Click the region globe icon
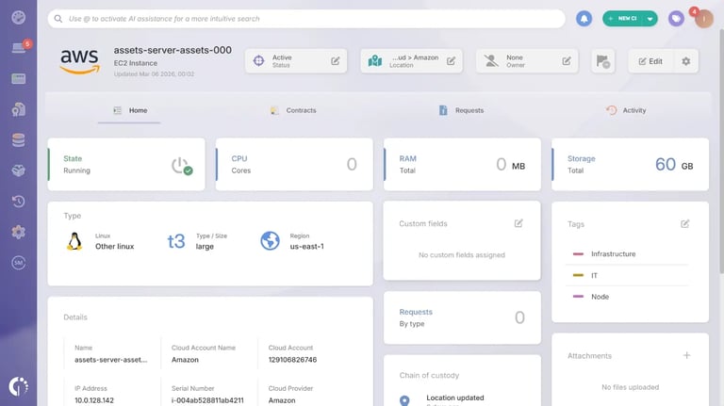The height and width of the screenshot is (406, 724). tap(270, 241)
